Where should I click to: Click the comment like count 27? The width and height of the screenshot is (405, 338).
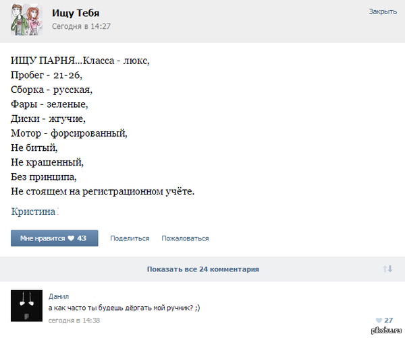pyautogui.click(x=389, y=320)
